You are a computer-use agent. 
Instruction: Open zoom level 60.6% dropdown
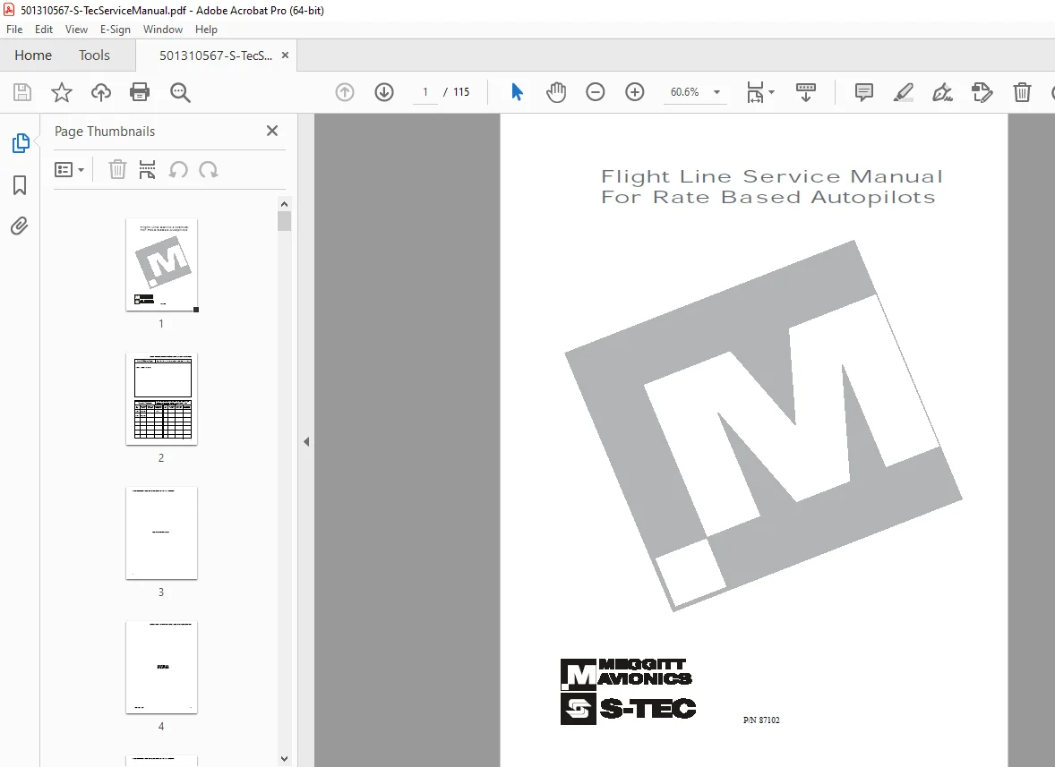pos(716,92)
